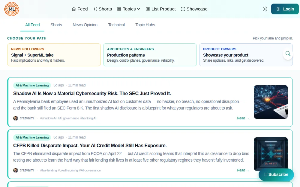Image resolution: width=300 pixels, height=187 pixels.
Task: Expand the Topics dropdown menu
Action: pos(129,9)
